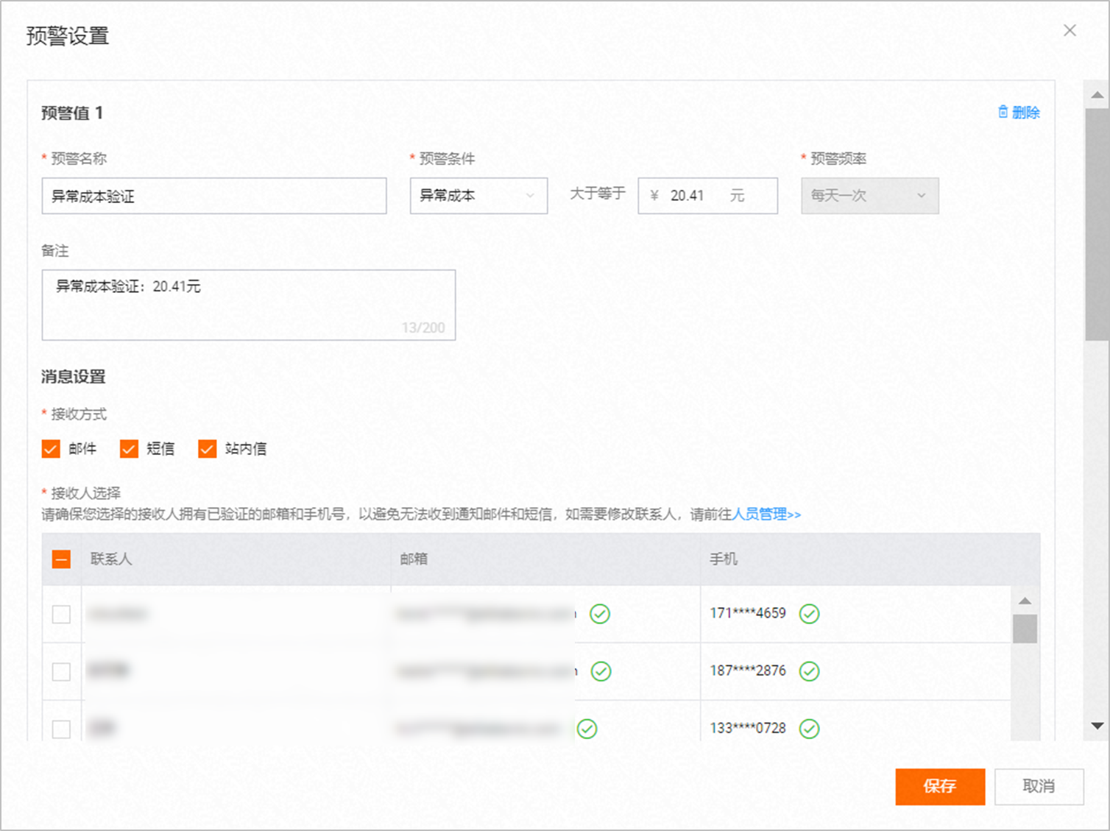This screenshot has height=831, width=1110.
Task: Click the 保存 button
Action: (940, 787)
